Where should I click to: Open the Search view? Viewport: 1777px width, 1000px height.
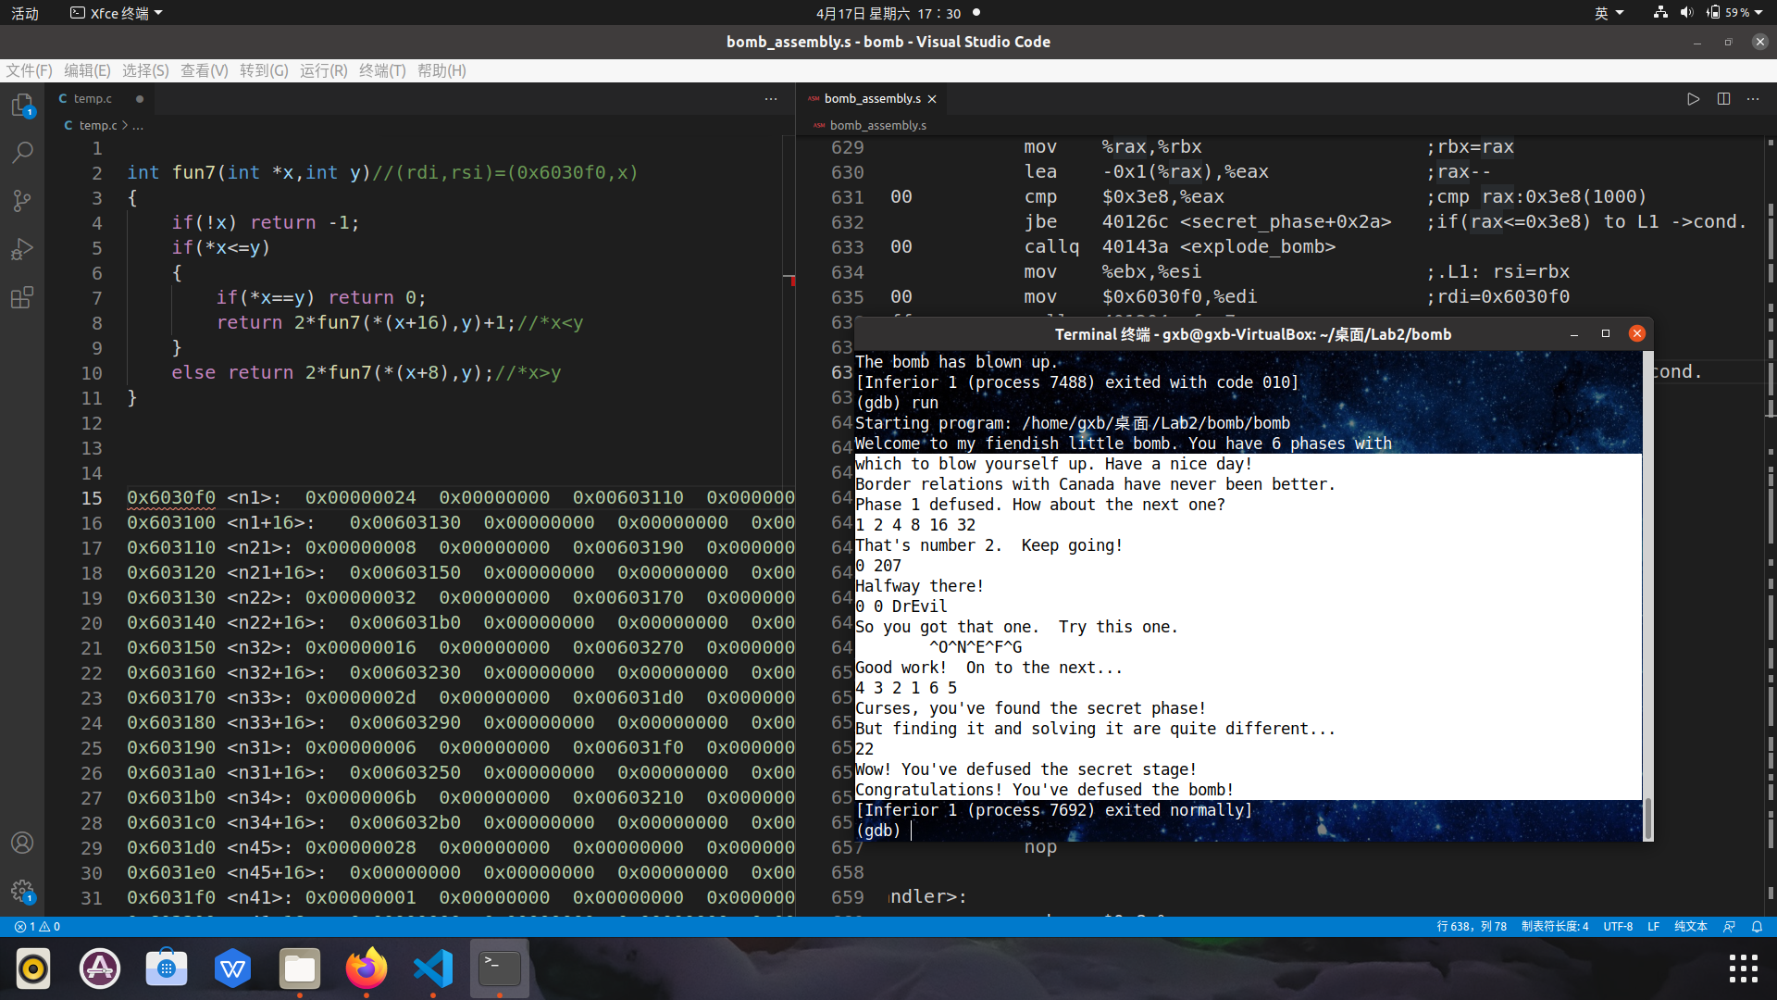[x=22, y=152]
